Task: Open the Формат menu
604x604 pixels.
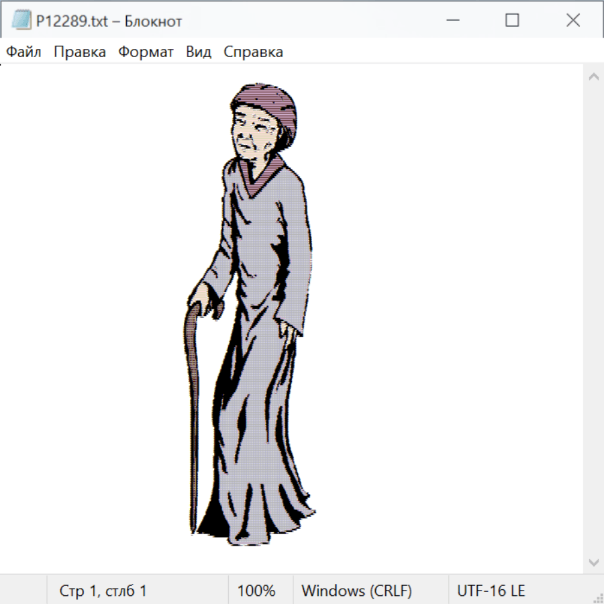Action: pos(146,52)
